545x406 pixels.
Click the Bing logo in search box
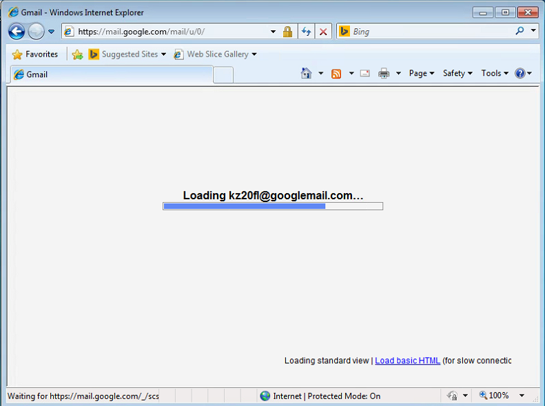(x=344, y=31)
